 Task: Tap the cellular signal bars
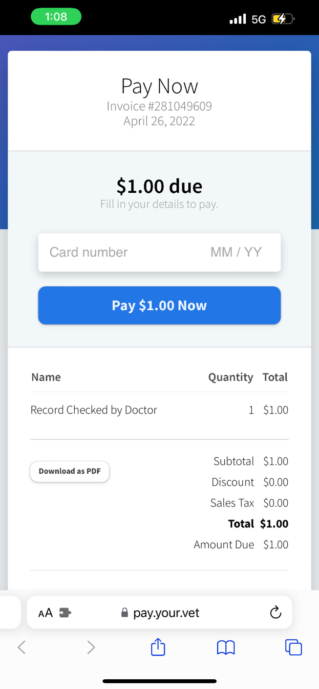(238, 19)
